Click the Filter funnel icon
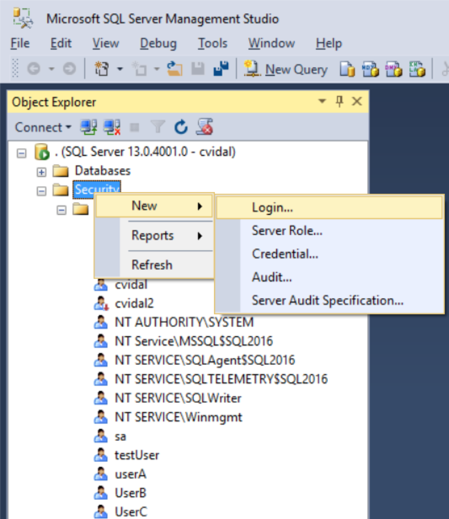Image resolution: width=449 pixels, height=519 pixels. (158, 127)
